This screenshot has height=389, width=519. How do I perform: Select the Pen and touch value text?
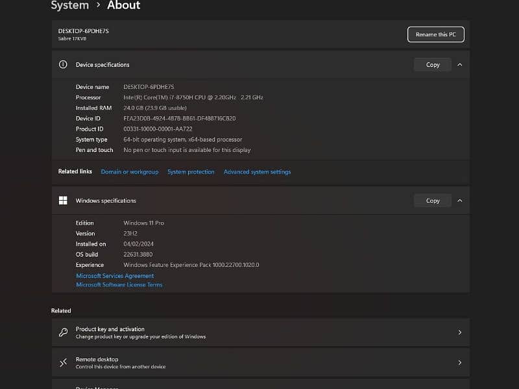click(x=187, y=150)
